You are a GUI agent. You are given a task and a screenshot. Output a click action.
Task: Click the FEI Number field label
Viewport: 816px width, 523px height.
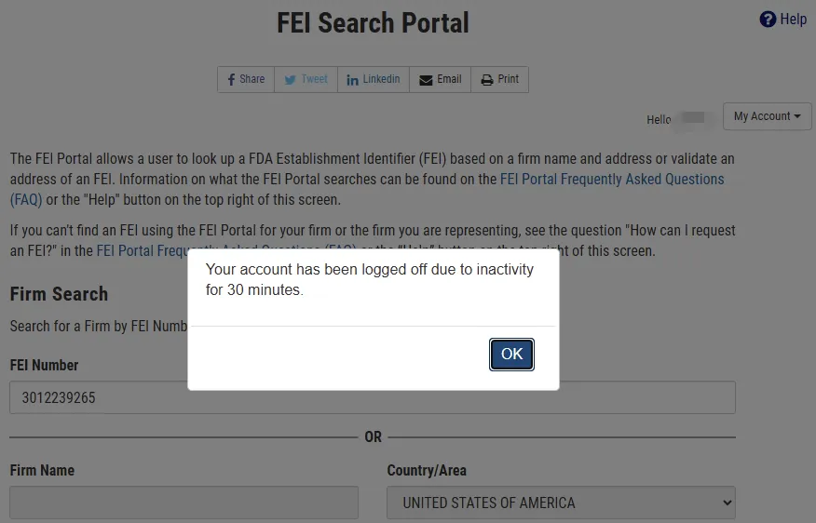[44, 365]
